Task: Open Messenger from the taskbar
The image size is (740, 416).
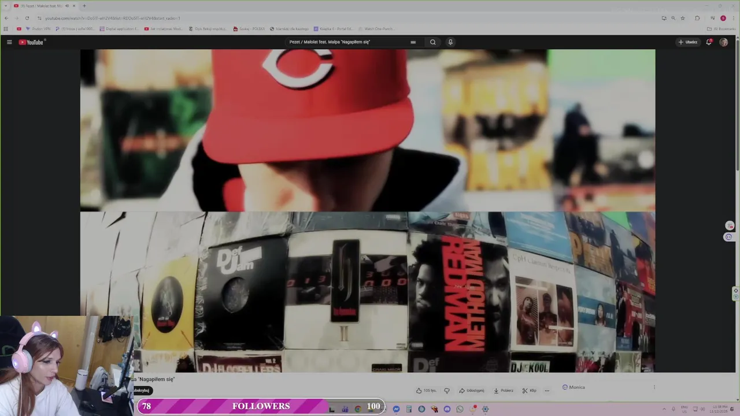Action: (x=396, y=409)
